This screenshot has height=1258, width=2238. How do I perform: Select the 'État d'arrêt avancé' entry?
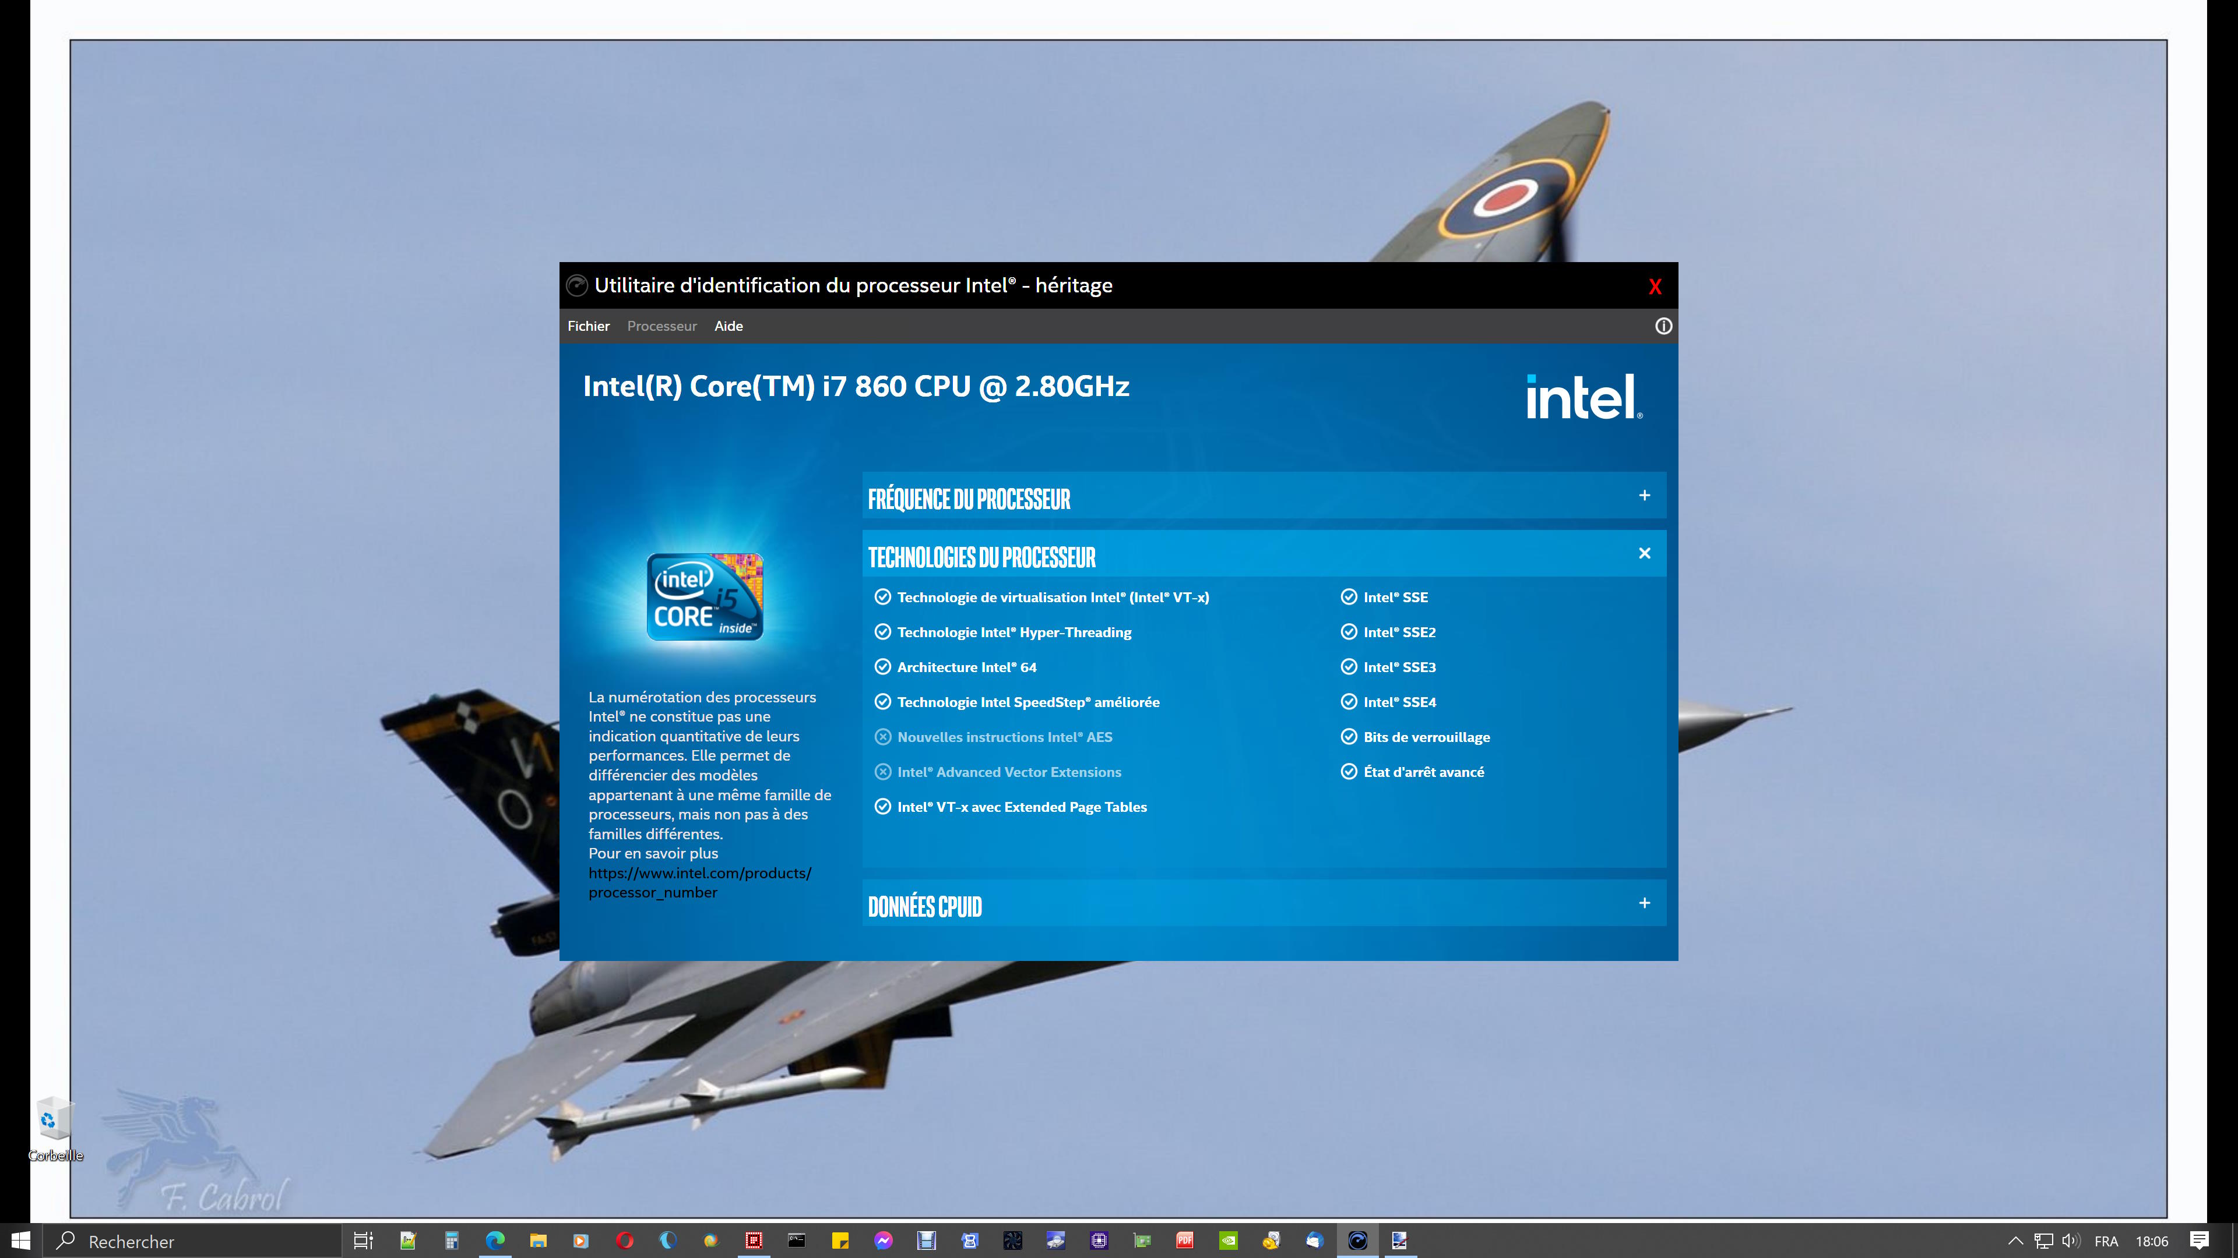click(x=1423, y=771)
